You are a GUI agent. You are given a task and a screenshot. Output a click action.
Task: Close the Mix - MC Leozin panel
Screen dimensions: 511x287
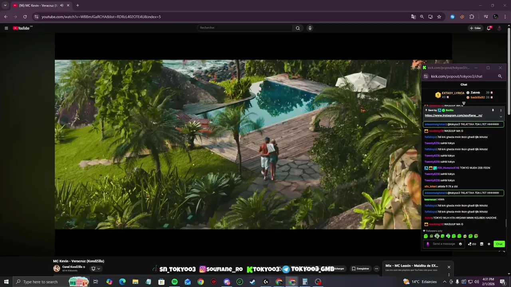coord(449,267)
